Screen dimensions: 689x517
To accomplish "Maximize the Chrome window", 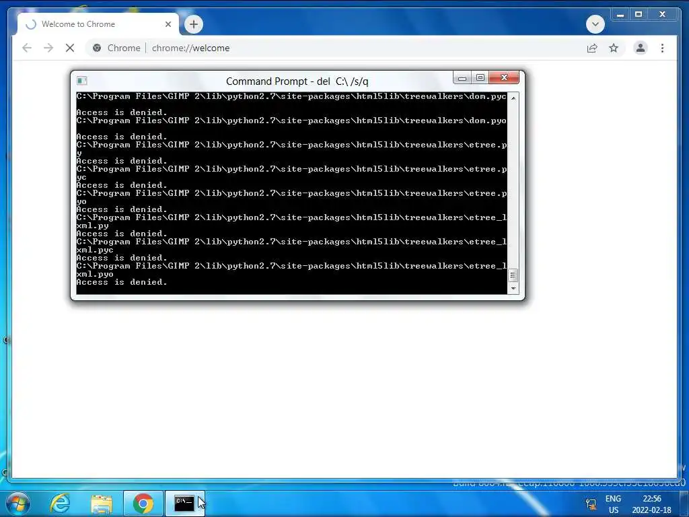I will tap(639, 15).
